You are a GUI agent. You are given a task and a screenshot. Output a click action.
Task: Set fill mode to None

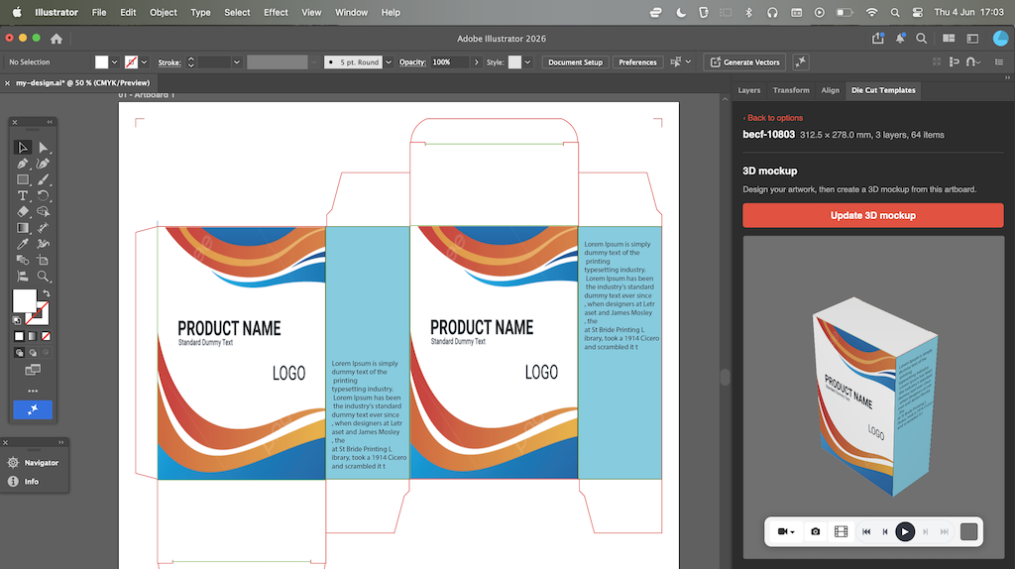(x=46, y=336)
